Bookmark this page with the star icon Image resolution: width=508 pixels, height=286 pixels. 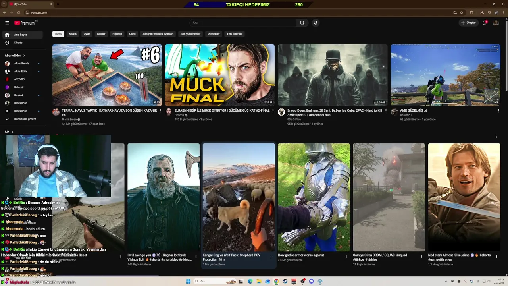pyautogui.click(x=462, y=13)
